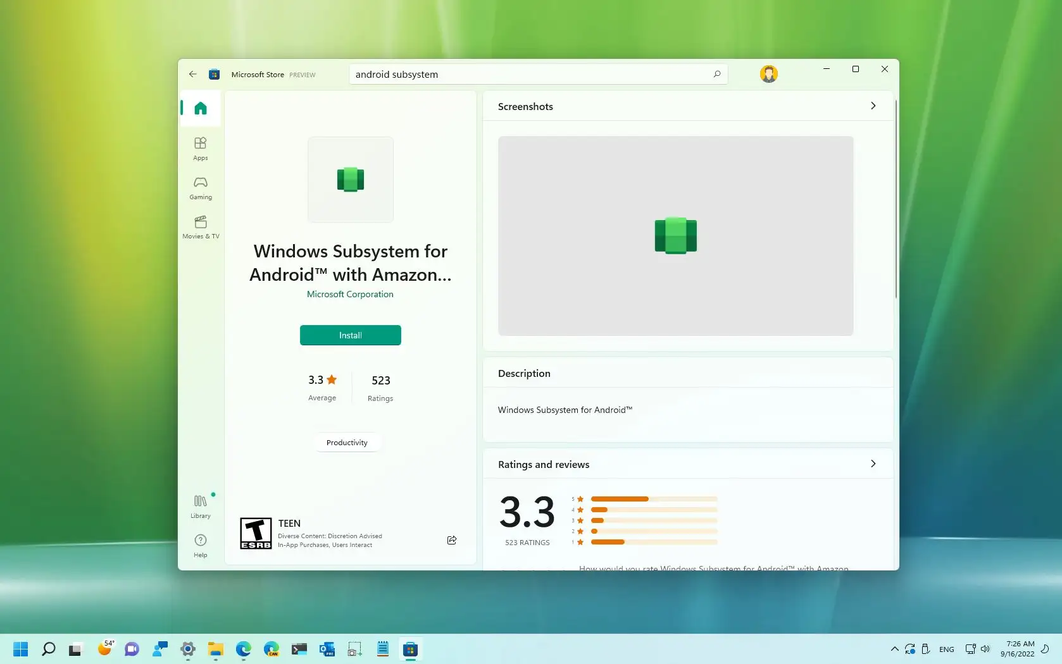
Task: Open the Microsoft Corporation publisher link
Action: pyautogui.click(x=350, y=294)
